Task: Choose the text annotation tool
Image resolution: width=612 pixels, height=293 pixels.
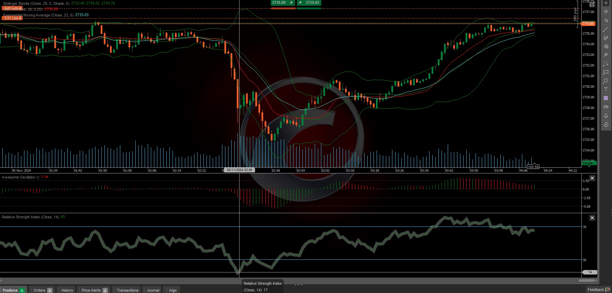Action: tap(606, 89)
